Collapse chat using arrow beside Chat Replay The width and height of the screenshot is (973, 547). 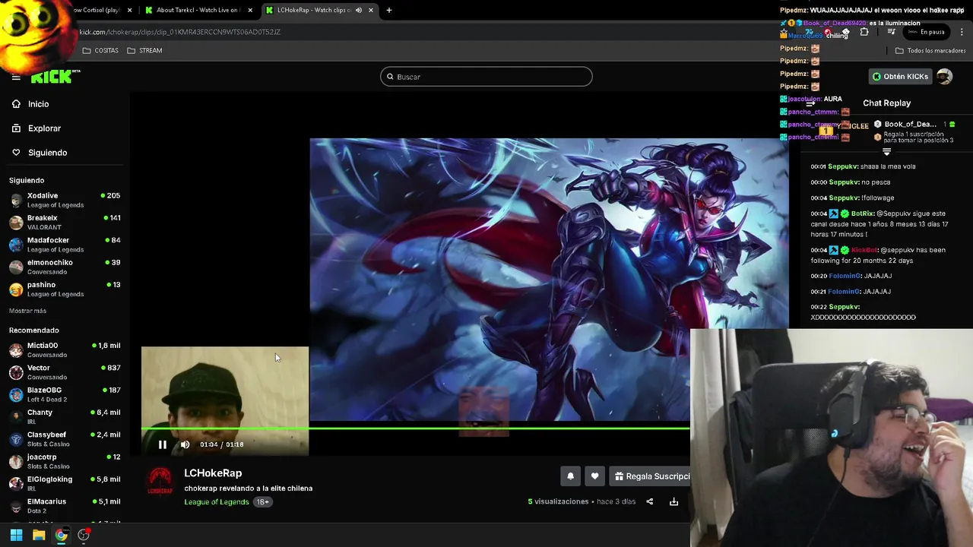pos(810,103)
